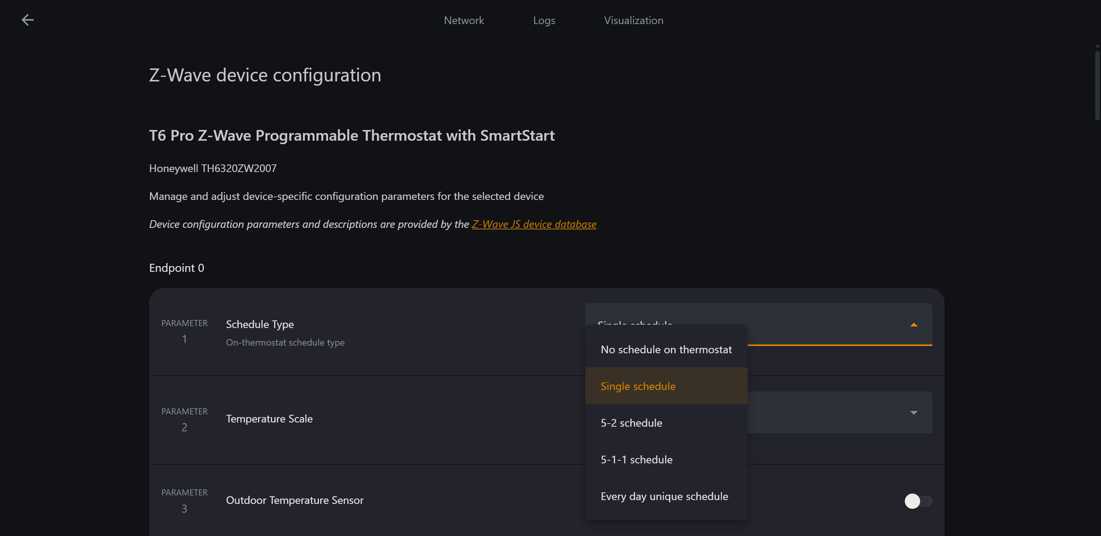Go back using the back arrow
This screenshot has height=536, width=1101.
point(28,20)
